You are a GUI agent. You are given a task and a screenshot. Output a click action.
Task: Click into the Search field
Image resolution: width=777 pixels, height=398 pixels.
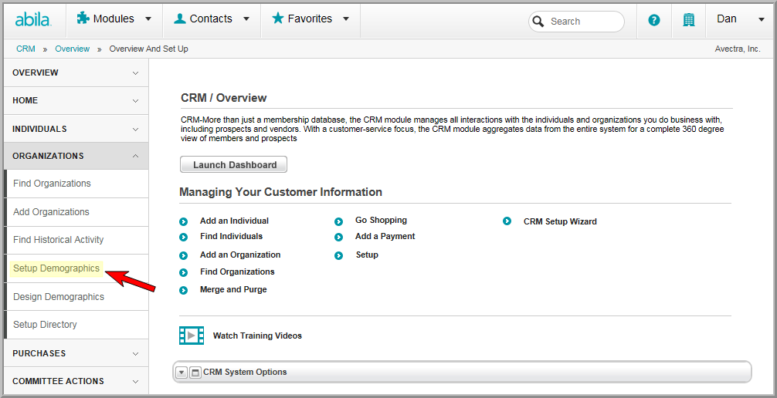click(576, 22)
